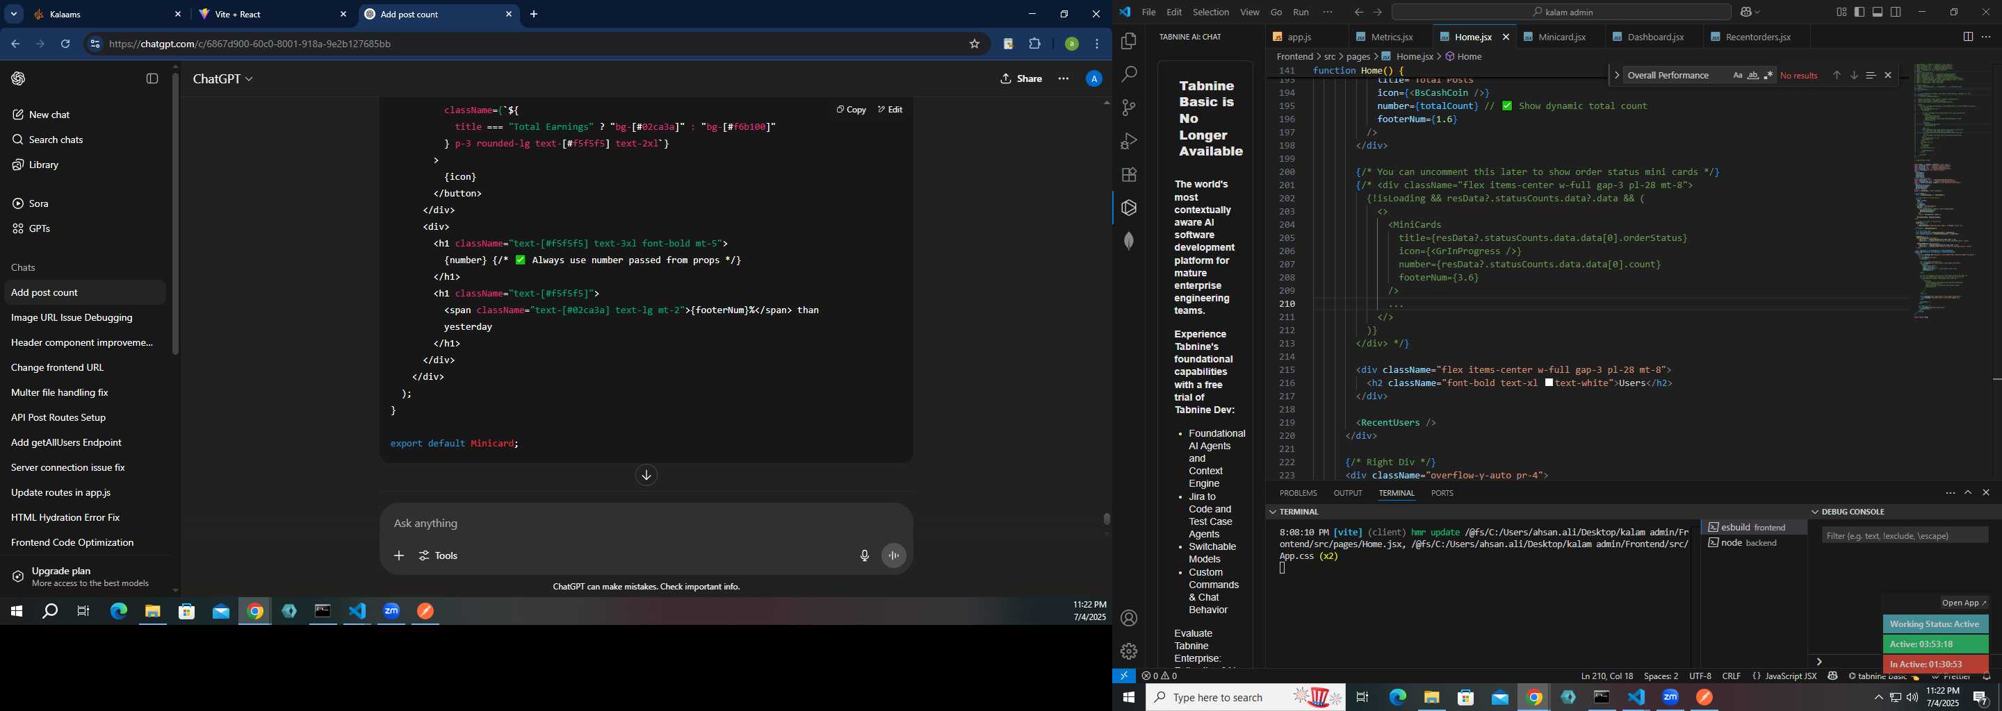Start a New chat in ChatGPT
Image resolution: width=2002 pixels, height=711 pixels.
click(x=84, y=115)
